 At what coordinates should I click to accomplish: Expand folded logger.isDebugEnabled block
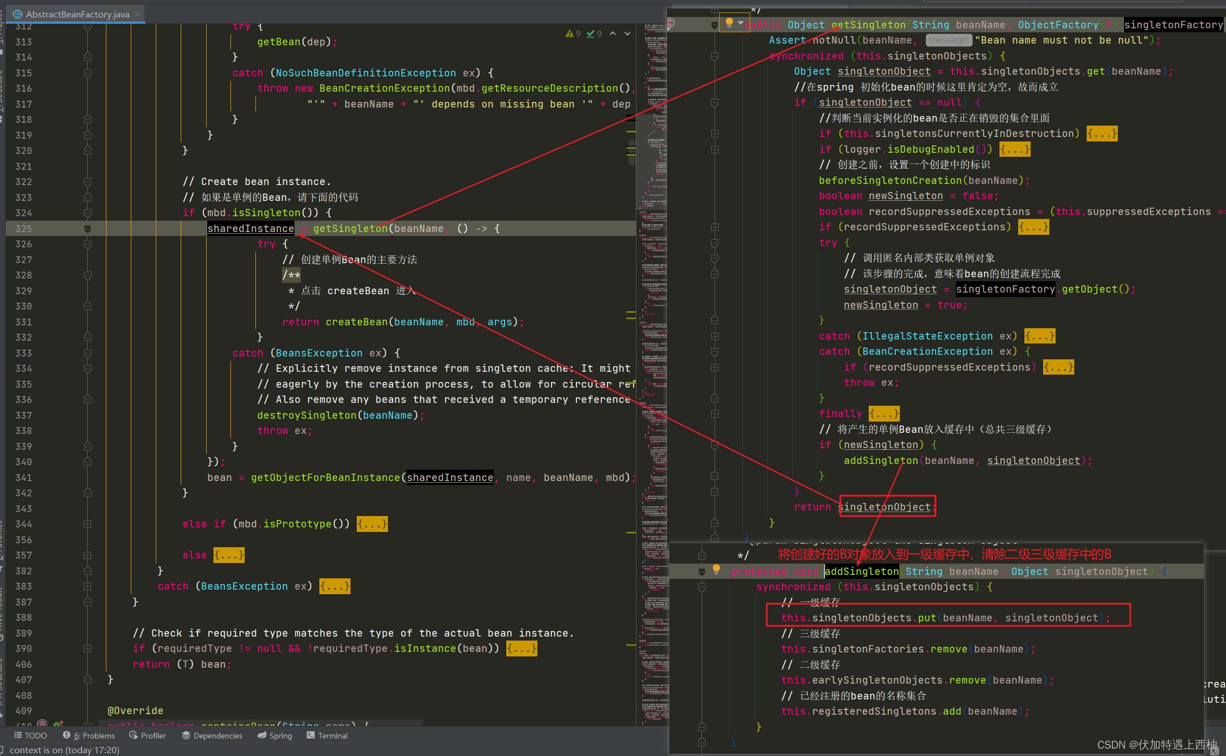tap(1015, 149)
